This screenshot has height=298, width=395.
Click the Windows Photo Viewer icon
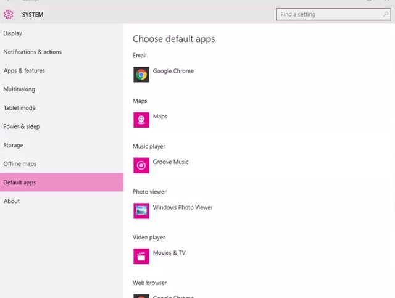pyautogui.click(x=141, y=211)
